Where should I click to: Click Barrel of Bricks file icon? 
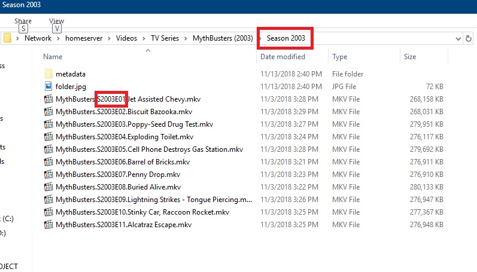(x=48, y=161)
